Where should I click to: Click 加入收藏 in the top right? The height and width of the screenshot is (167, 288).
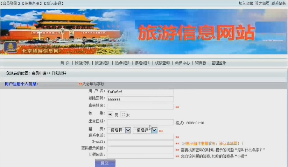click(246, 3)
